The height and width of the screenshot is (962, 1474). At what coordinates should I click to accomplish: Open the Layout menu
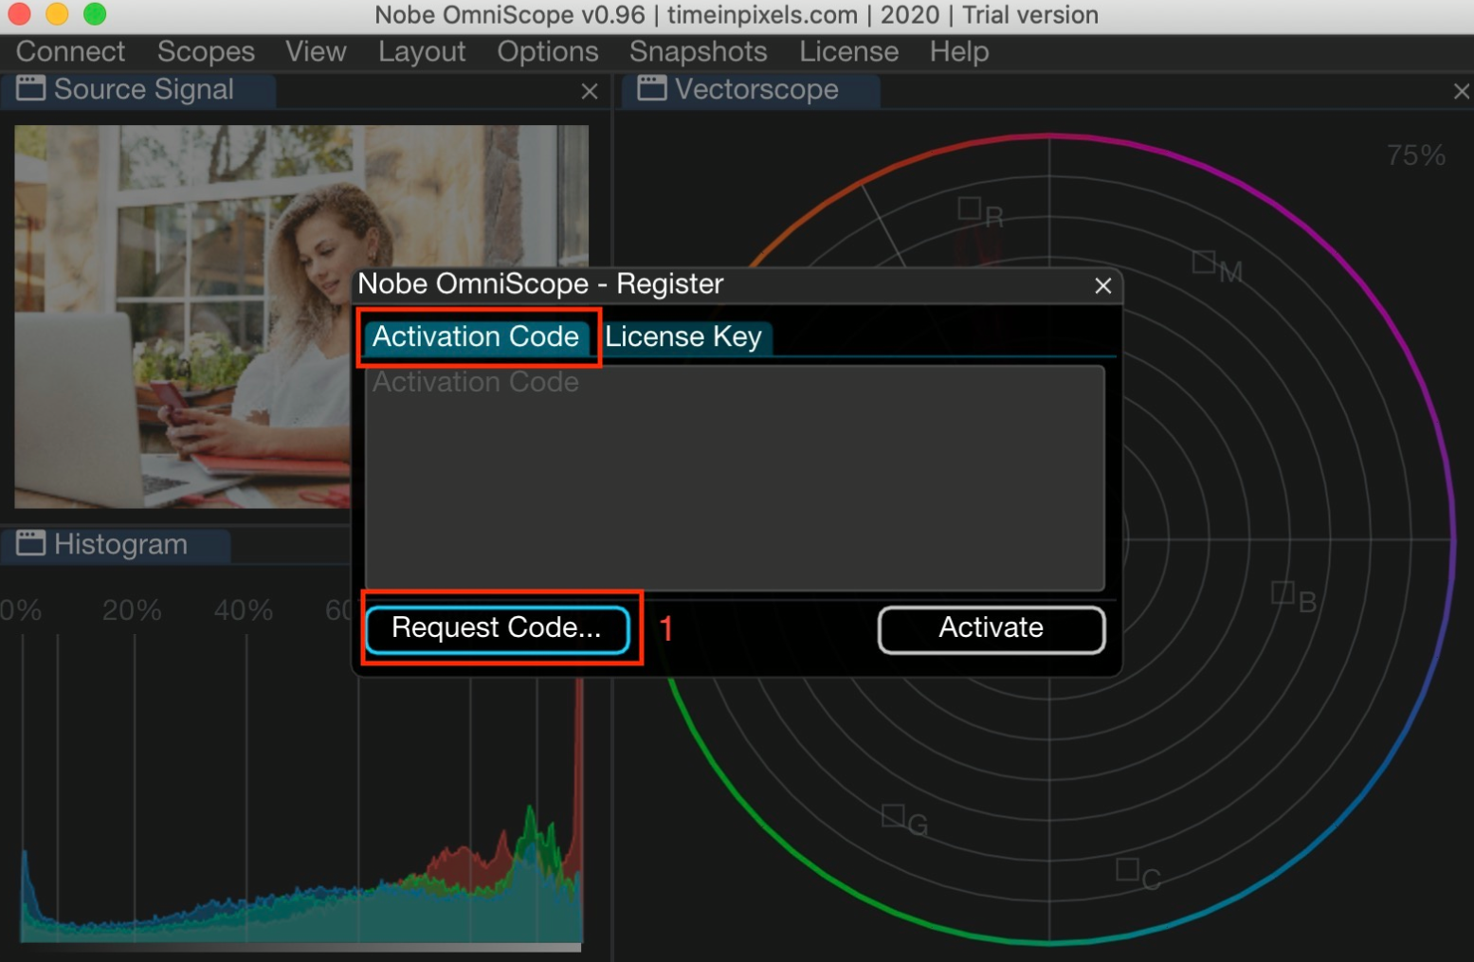(x=422, y=51)
